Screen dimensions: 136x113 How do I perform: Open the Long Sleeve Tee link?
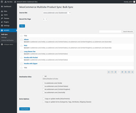[30, 51]
